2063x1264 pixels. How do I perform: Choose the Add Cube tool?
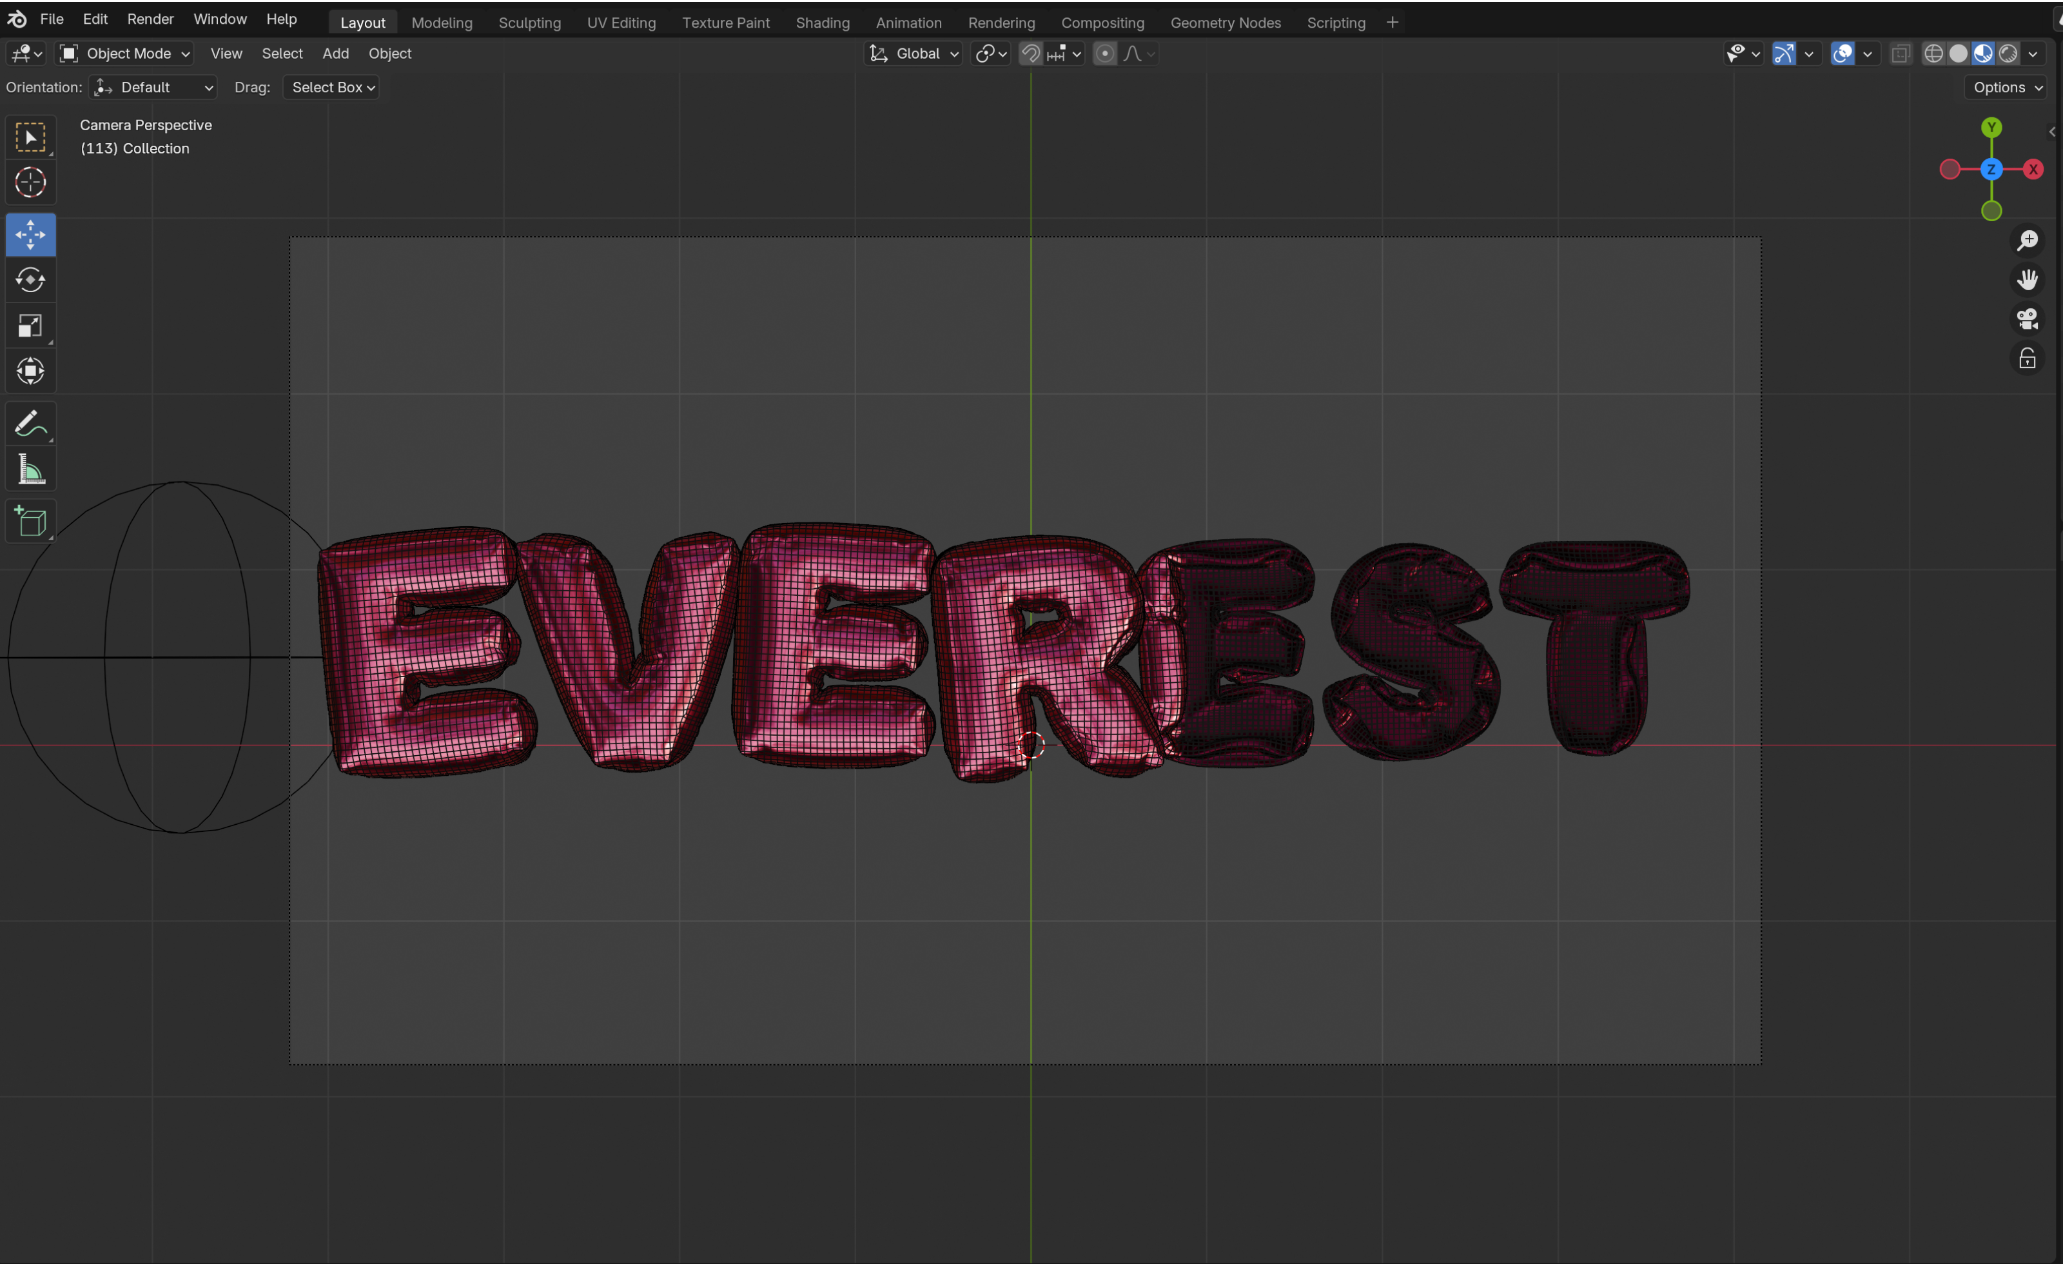30,521
